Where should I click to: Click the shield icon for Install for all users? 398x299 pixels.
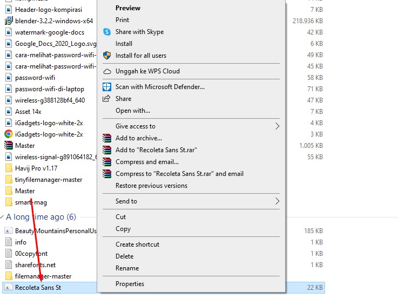[x=107, y=55]
